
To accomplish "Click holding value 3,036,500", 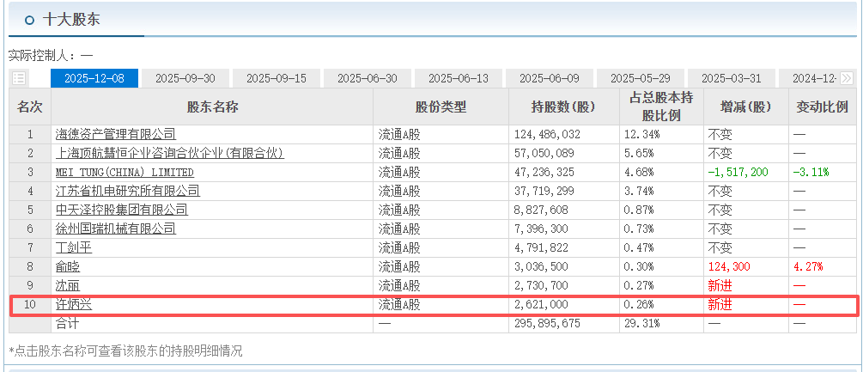I will 541,266.
